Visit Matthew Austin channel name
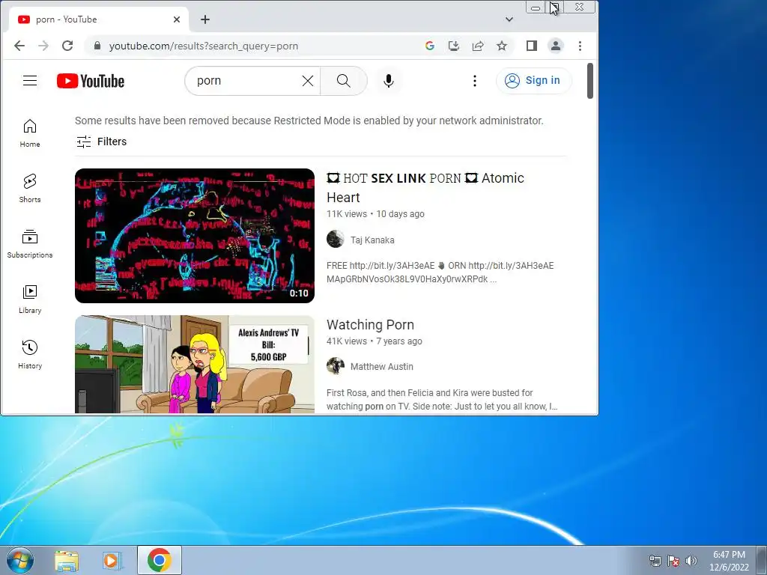This screenshot has width=767, height=575. [381, 367]
